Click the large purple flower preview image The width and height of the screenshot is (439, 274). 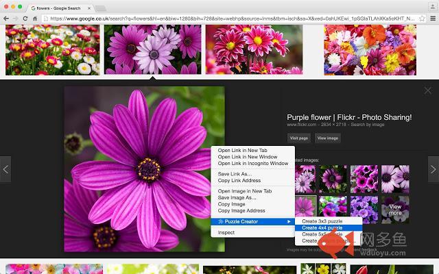pos(144,169)
